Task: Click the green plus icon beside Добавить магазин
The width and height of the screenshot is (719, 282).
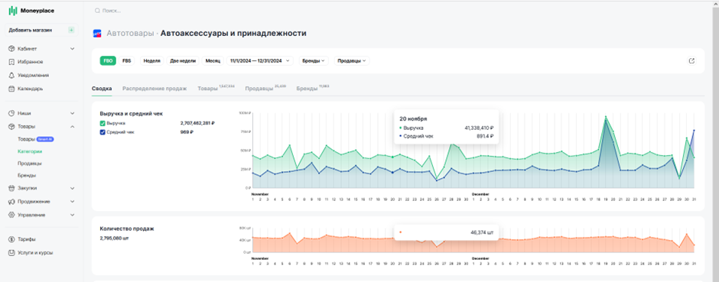Action: (x=71, y=31)
